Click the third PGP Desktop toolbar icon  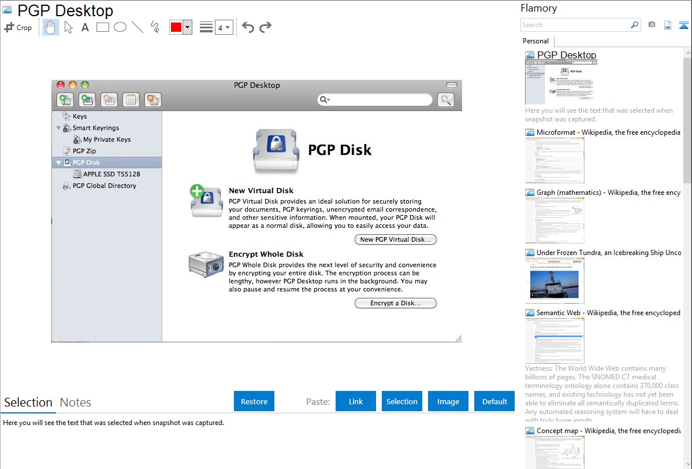(x=109, y=100)
